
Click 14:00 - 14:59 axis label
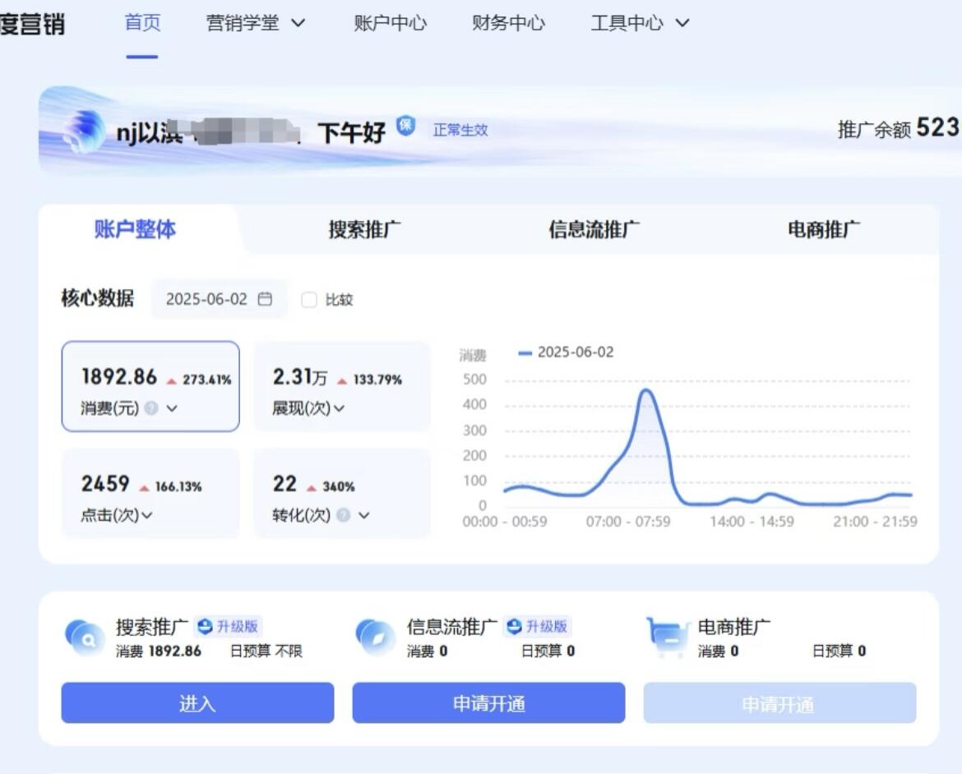(752, 522)
